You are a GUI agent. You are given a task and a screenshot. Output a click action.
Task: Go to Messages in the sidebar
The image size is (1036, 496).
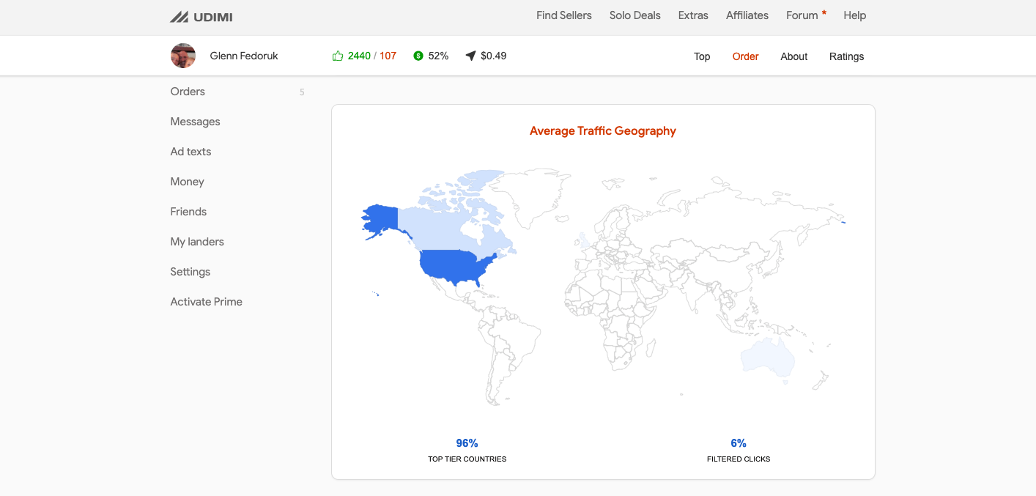click(x=195, y=122)
